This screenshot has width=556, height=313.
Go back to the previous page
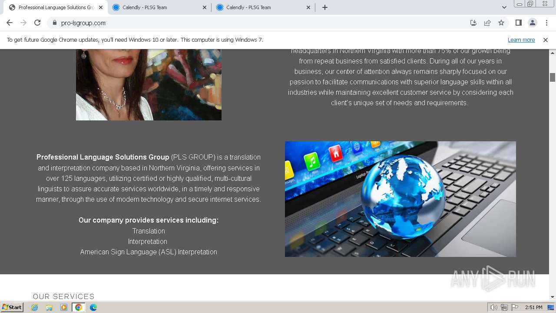point(10,23)
